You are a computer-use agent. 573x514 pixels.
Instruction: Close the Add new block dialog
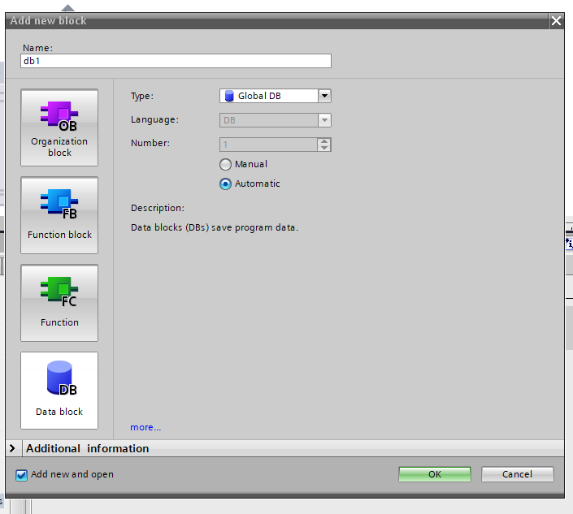[x=556, y=21]
